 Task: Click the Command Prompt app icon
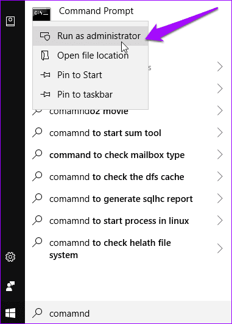click(41, 14)
